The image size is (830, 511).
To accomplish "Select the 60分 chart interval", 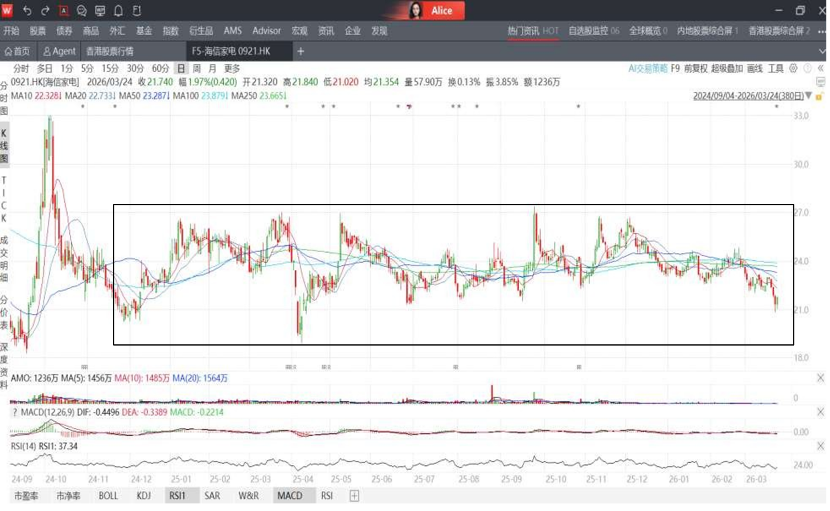I will 160,69.
